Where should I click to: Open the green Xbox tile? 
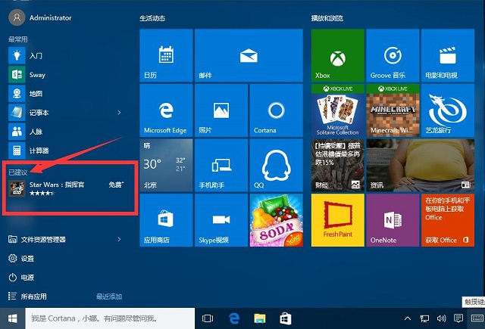pyautogui.click(x=338, y=55)
